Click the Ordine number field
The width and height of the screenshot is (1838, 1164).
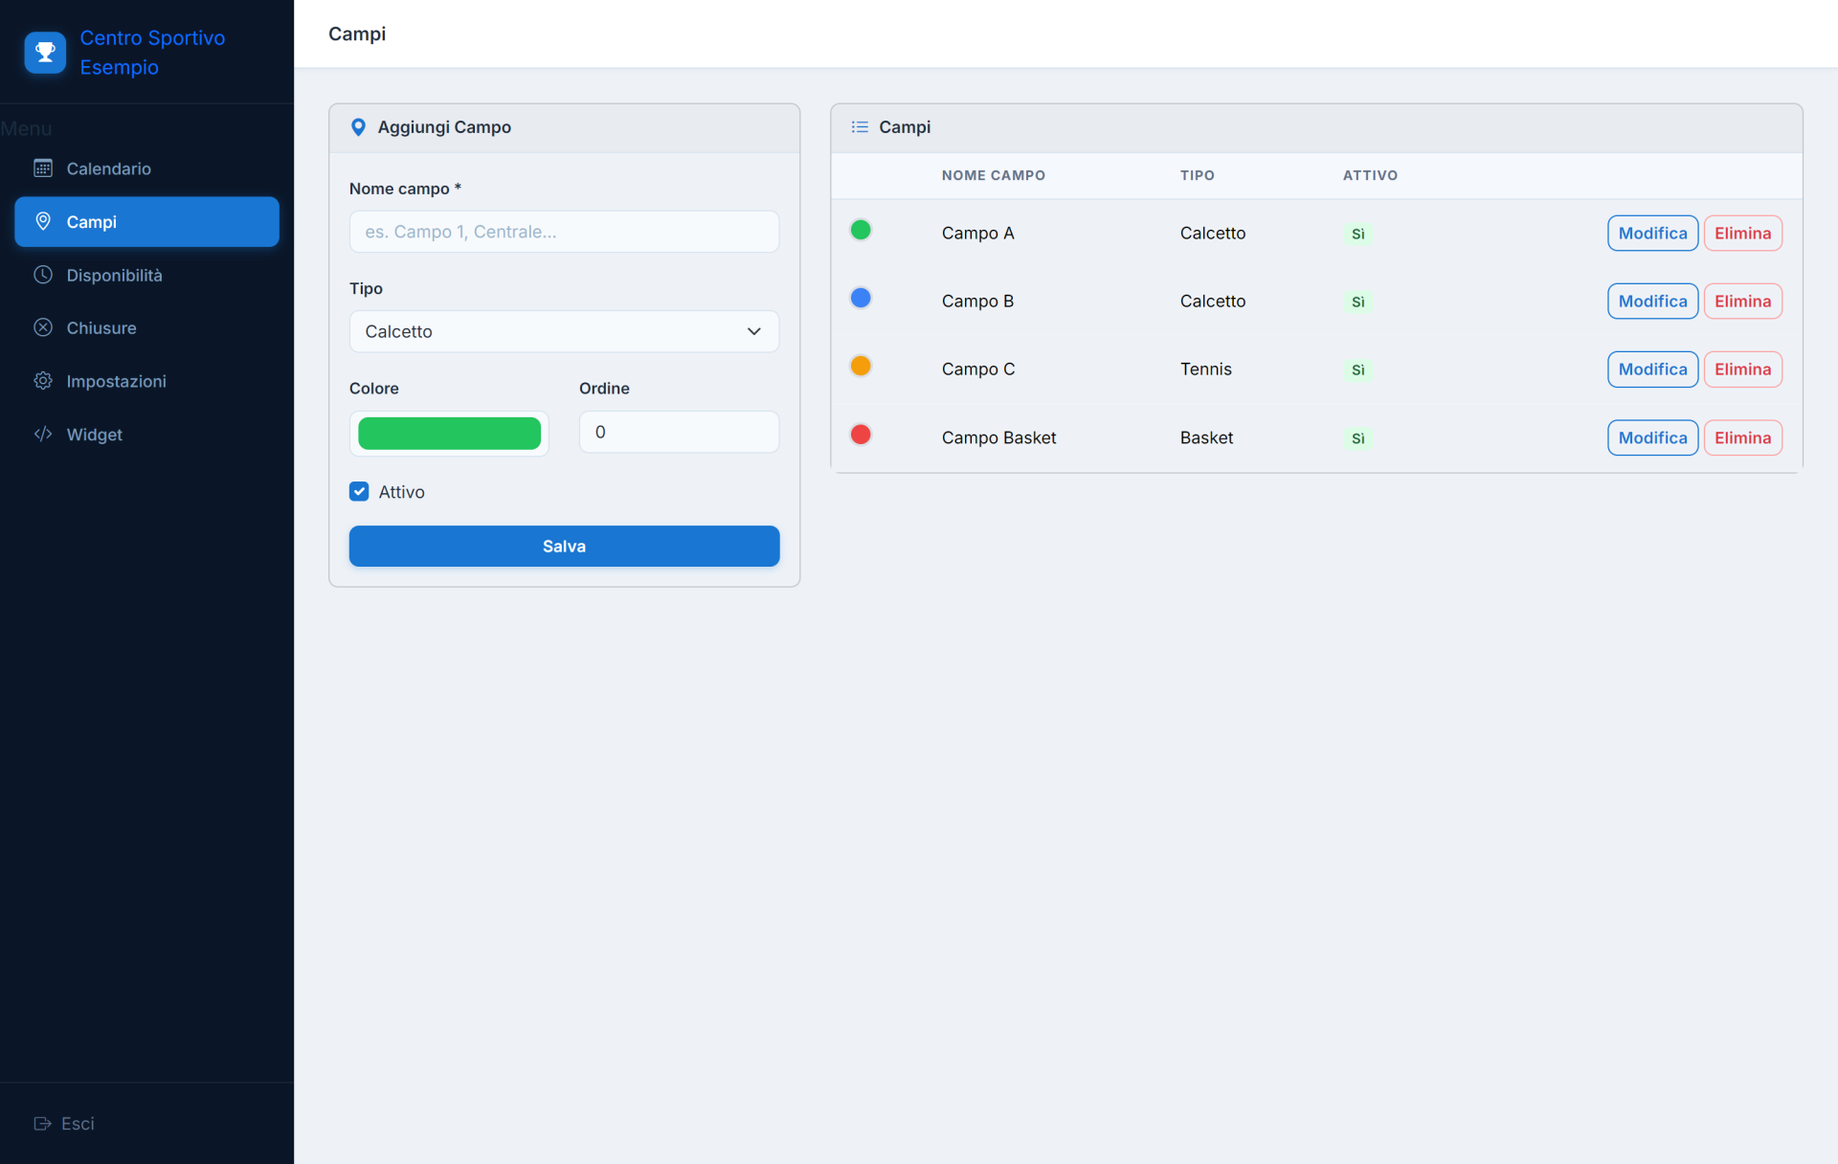(679, 432)
